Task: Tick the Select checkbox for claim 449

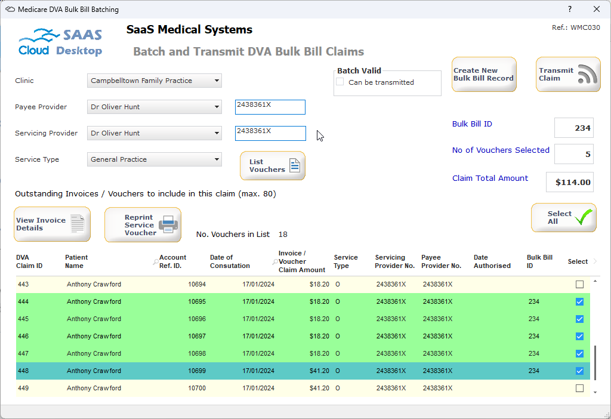Action: pos(579,388)
